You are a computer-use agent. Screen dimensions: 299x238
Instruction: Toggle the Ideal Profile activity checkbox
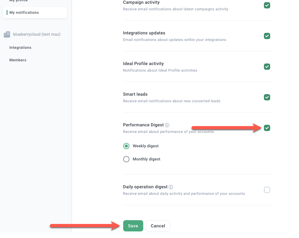point(267,67)
